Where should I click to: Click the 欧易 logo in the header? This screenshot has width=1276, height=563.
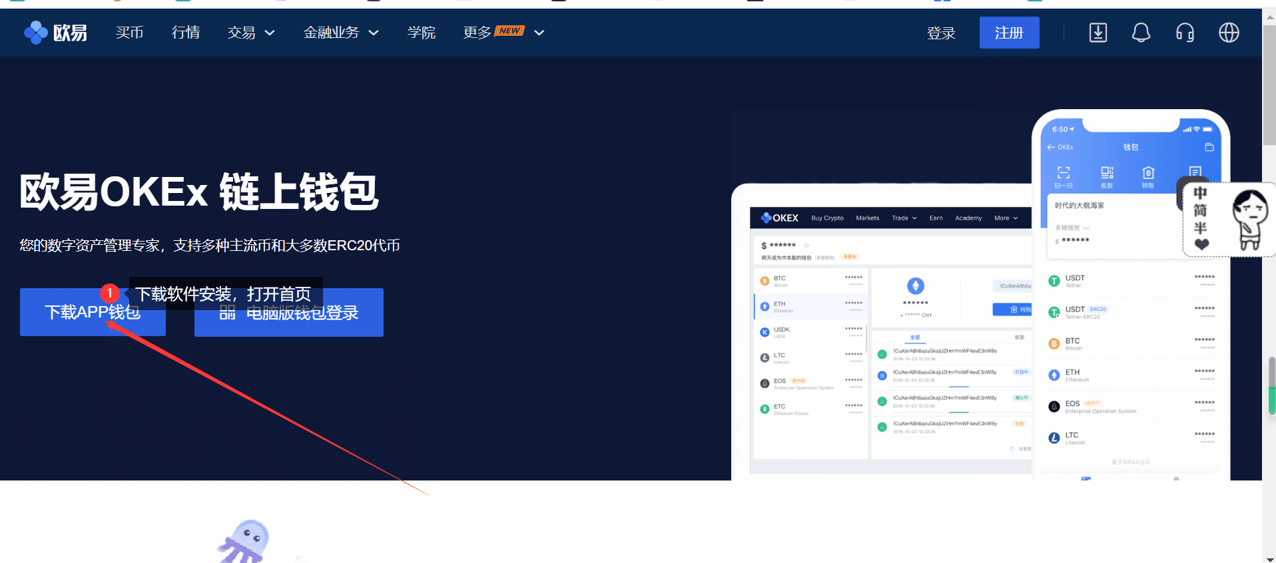click(x=55, y=33)
